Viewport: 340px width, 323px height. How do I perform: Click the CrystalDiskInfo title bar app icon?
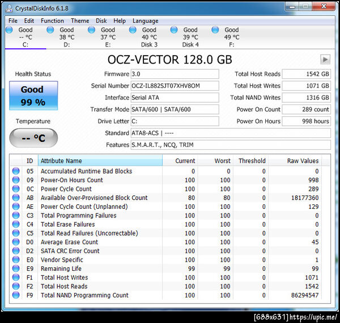tap(9, 9)
